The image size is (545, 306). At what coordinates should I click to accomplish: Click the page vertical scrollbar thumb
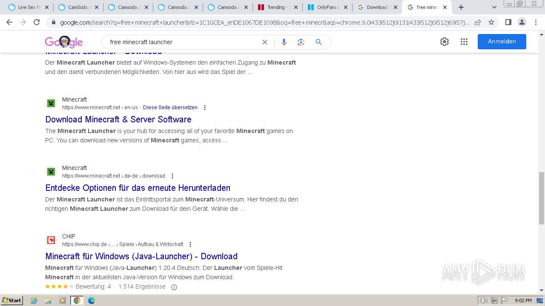[x=541, y=198]
